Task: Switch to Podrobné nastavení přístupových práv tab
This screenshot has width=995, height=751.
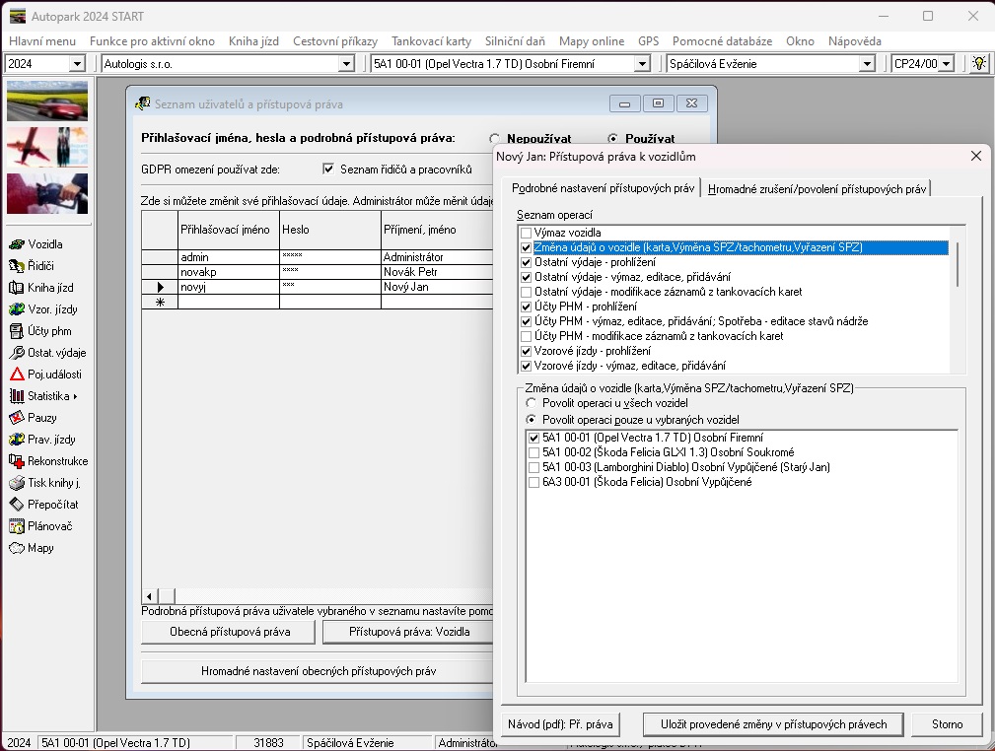Action: click(603, 188)
